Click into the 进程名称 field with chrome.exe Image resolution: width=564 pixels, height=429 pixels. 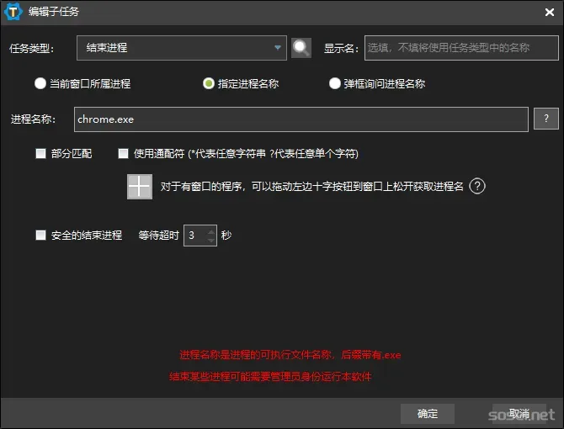pyautogui.click(x=301, y=119)
